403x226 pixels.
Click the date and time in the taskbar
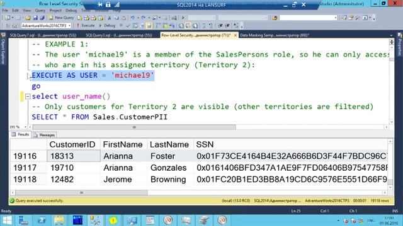tap(390, 220)
